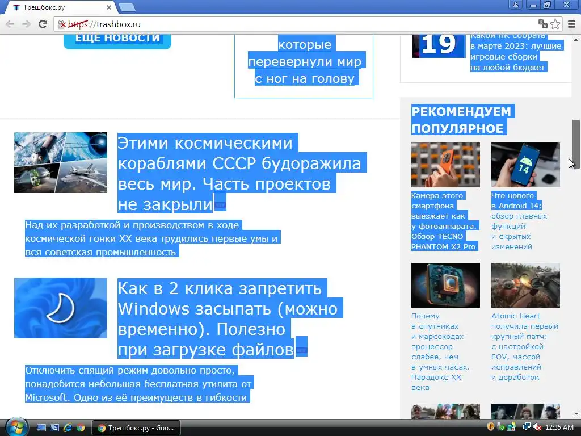
Task: Open the Windows Start orb
Action: point(15,427)
